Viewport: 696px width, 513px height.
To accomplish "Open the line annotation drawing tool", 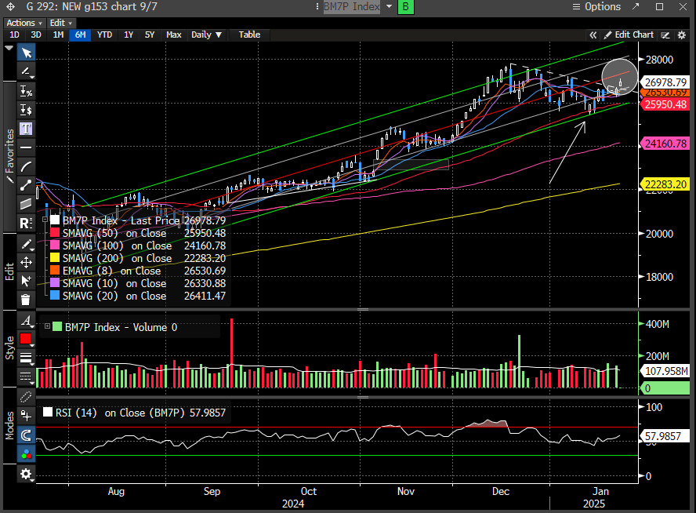I will point(26,71).
